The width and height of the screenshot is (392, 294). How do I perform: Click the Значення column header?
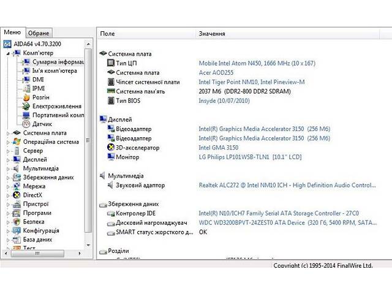click(287, 34)
